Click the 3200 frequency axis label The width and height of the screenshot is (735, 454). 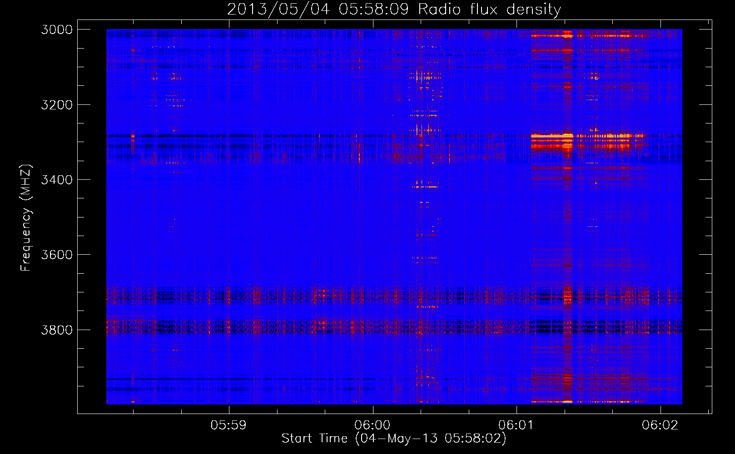point(57,105)
